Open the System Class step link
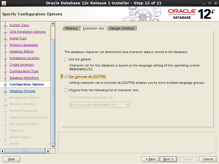The width and height of the screenshot is (219, 164). 19,25
